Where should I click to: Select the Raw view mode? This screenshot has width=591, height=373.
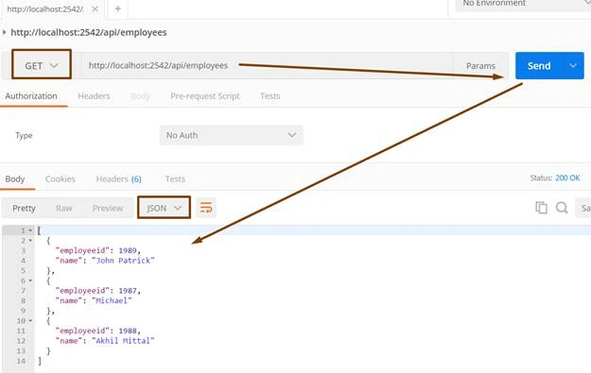pyautogui.click(x=63, y=208)
